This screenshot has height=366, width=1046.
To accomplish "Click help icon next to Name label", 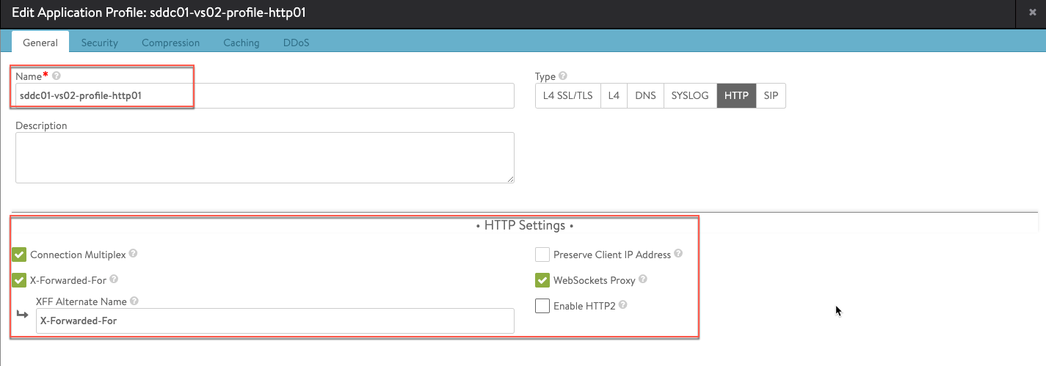I will [x=57, y=76].
